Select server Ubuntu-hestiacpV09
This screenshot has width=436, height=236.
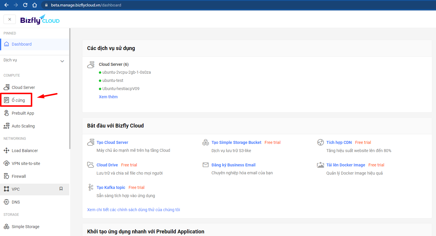(121, 89)
